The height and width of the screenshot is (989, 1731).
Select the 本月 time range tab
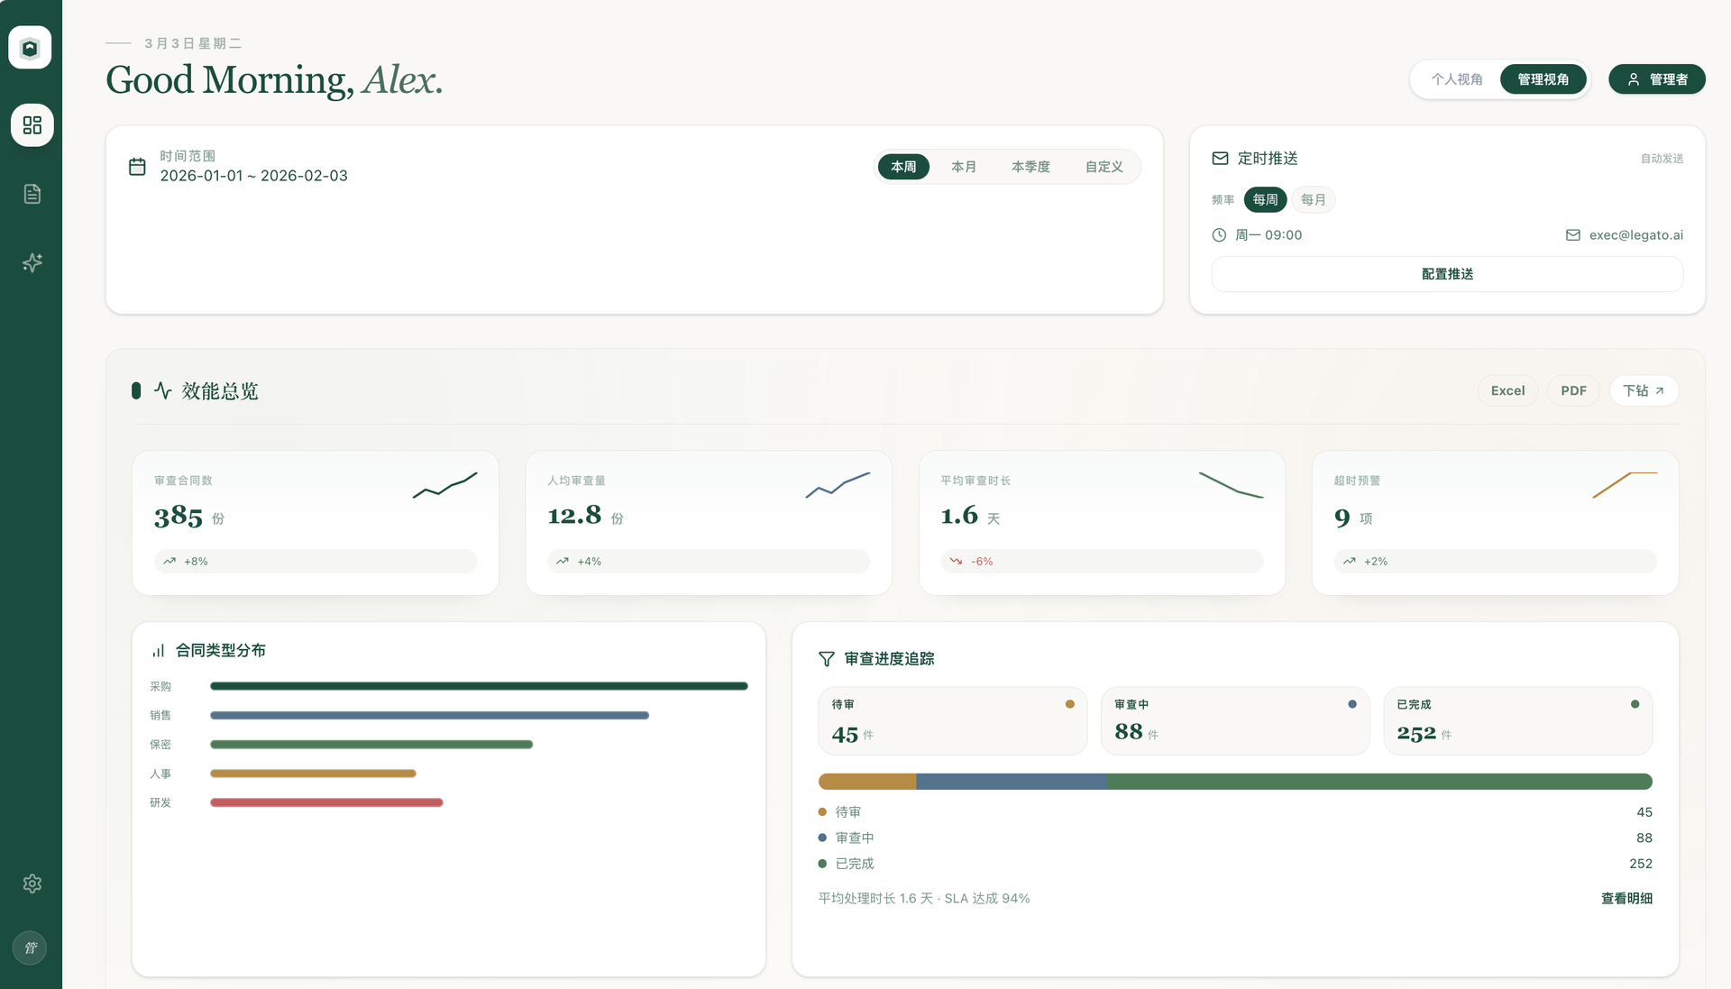963,167
